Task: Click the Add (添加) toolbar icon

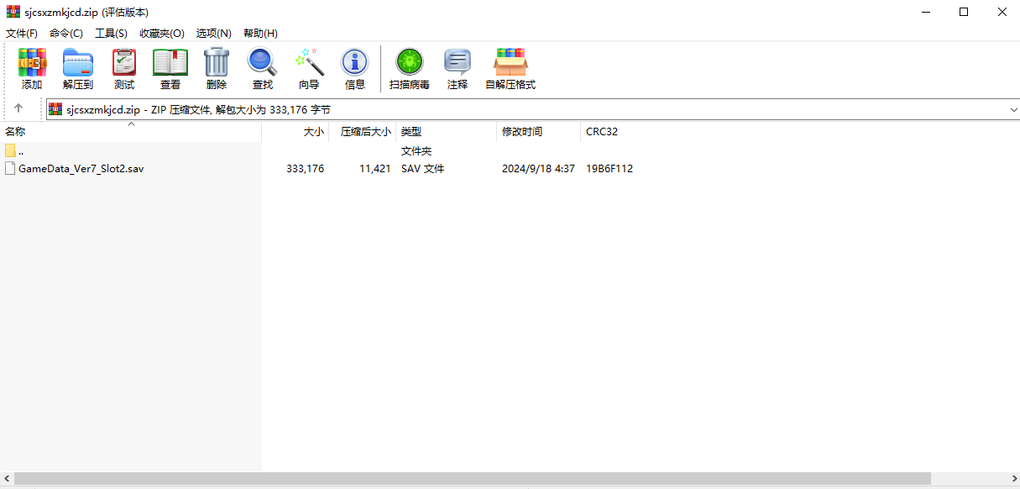Action: click(32, 62)
